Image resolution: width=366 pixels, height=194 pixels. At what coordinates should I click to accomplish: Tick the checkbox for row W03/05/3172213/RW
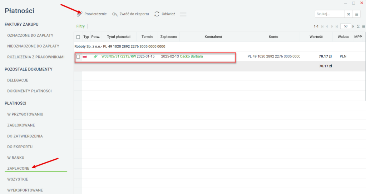tap(78, 56)
